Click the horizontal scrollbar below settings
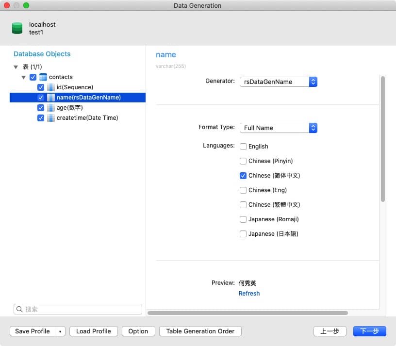 [x=248, y=313]
